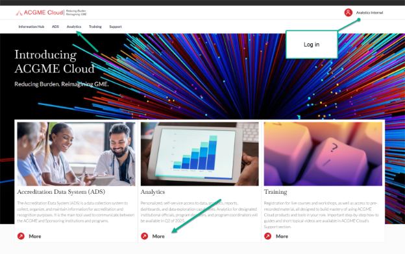Open the Information Hub menu

pos(31,27)
